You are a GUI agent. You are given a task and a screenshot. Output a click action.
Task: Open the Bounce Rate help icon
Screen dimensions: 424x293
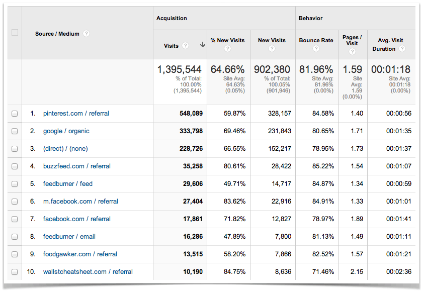(x=316, y=49)
